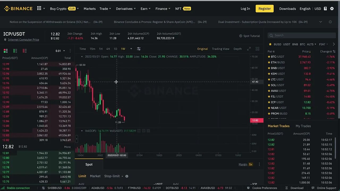The width and height of the screenshot is (340, 191).
Task: Click the Stable connection signal icon
Action: pos(3,188)
